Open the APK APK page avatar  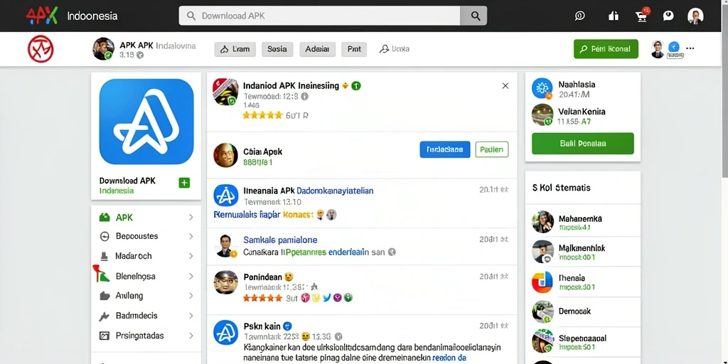point(104,49)
